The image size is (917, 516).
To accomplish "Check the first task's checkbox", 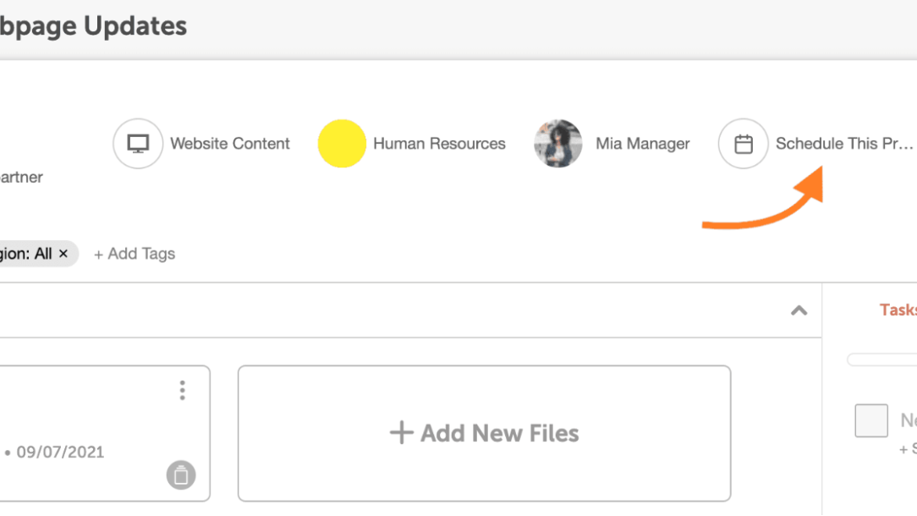I will [x=871, y=420].
